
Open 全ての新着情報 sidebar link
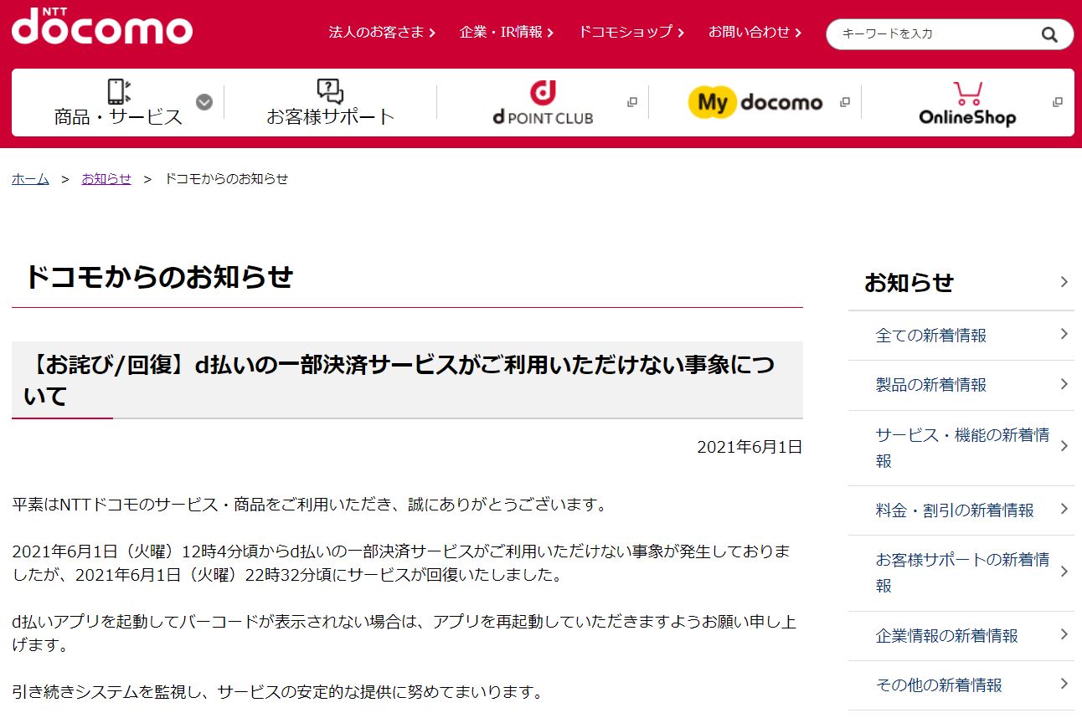point(931,336)
